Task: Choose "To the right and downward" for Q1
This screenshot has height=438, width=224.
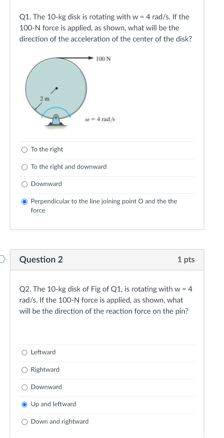Action: [25, 167]
